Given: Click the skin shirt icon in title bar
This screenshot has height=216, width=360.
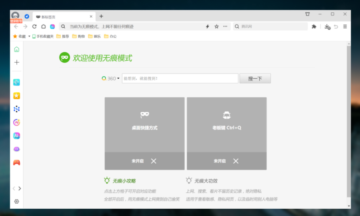Looking at the screenshot, I should (308, 15).
